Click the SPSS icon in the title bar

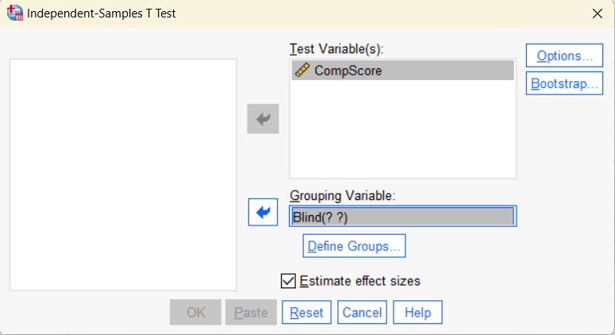[14, 13]
